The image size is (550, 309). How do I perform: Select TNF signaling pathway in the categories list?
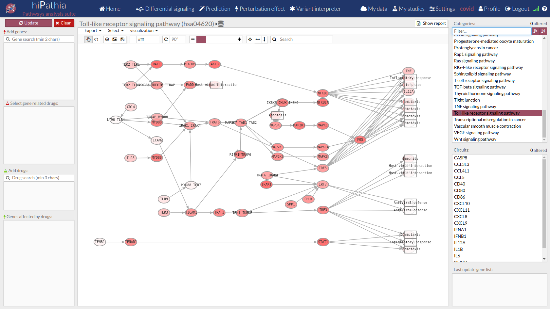(x=475, y=106)
